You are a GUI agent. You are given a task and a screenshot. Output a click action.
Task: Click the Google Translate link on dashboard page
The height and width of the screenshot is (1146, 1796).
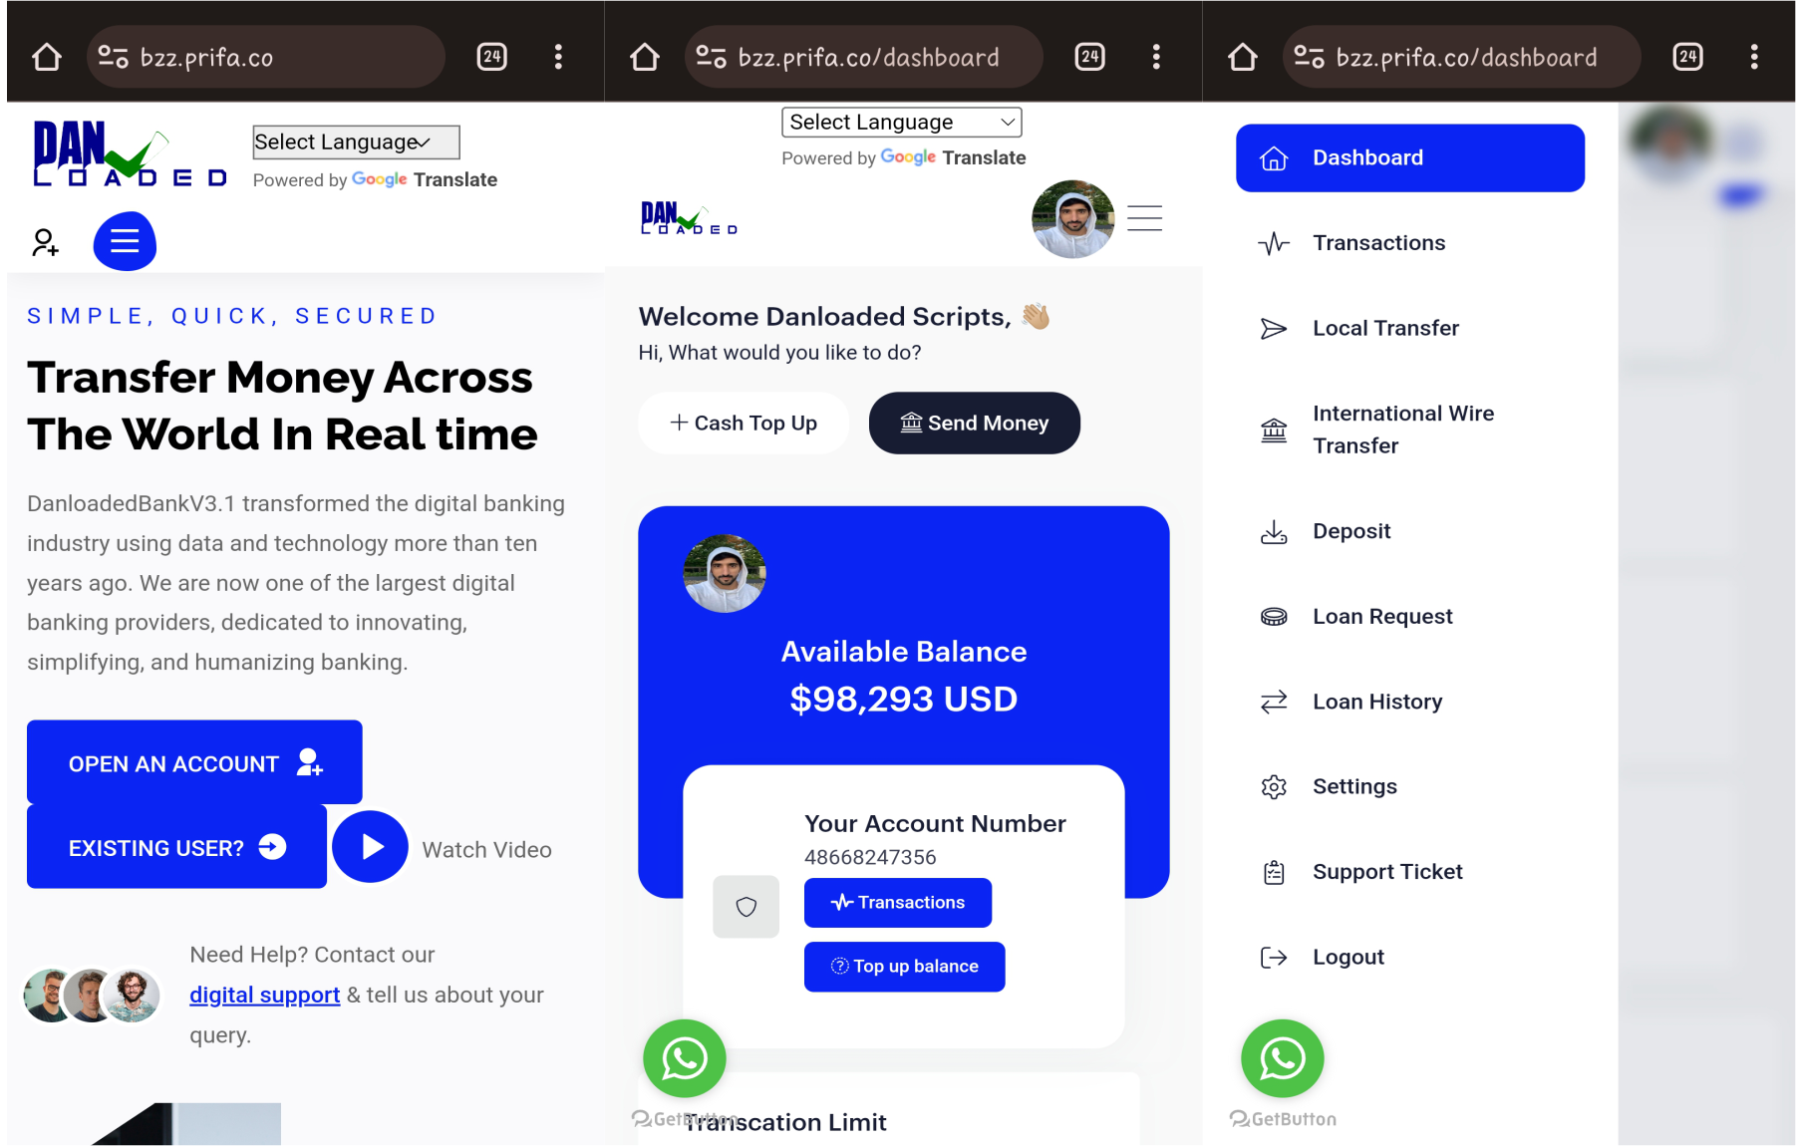954,157
